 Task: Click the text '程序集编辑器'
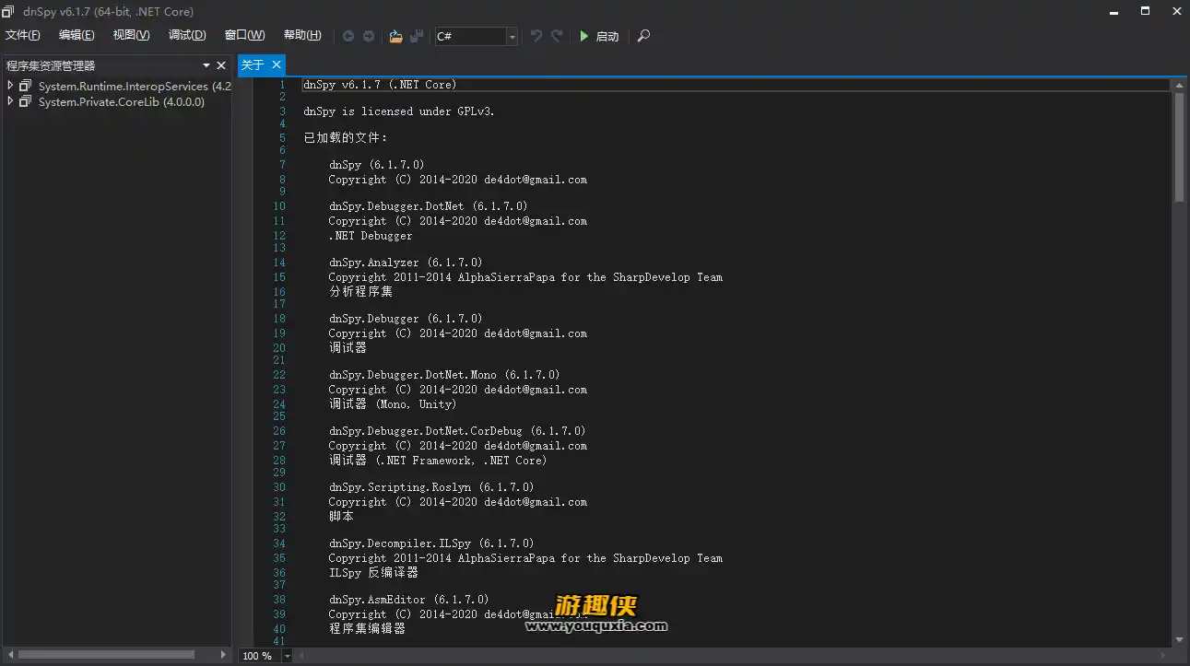(x=367, y=628)
